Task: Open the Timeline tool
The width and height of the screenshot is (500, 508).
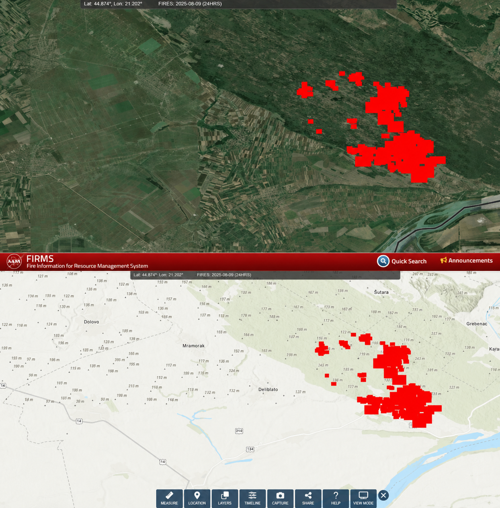Action: pos(252,498)
